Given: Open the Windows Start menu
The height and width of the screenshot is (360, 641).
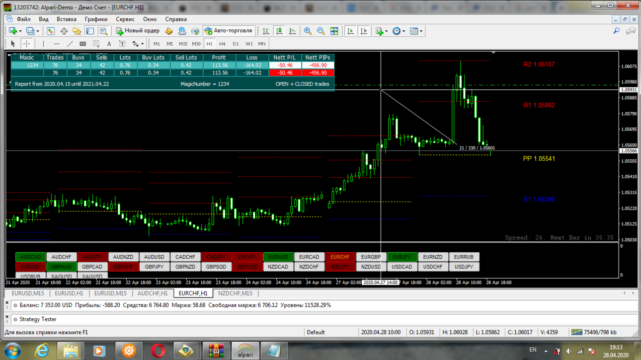Looking at the screenshot, I should (x=13, y=351).
